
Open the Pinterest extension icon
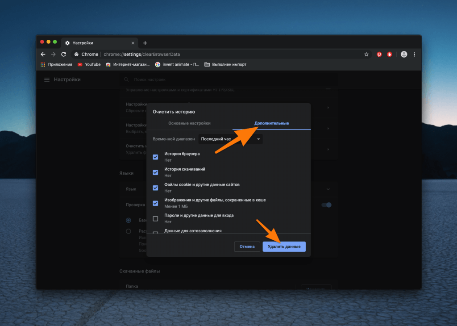[x=379, y=54]
